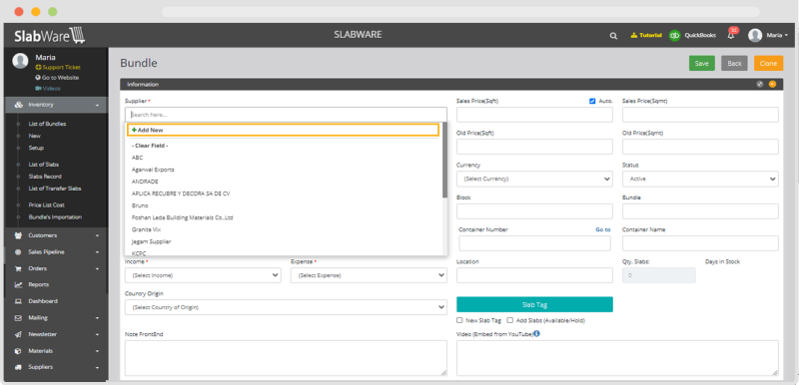Click the Mailing envelope icon
Image resolution: width=799 pixels, height=385 pixels.
click(18, 318)
